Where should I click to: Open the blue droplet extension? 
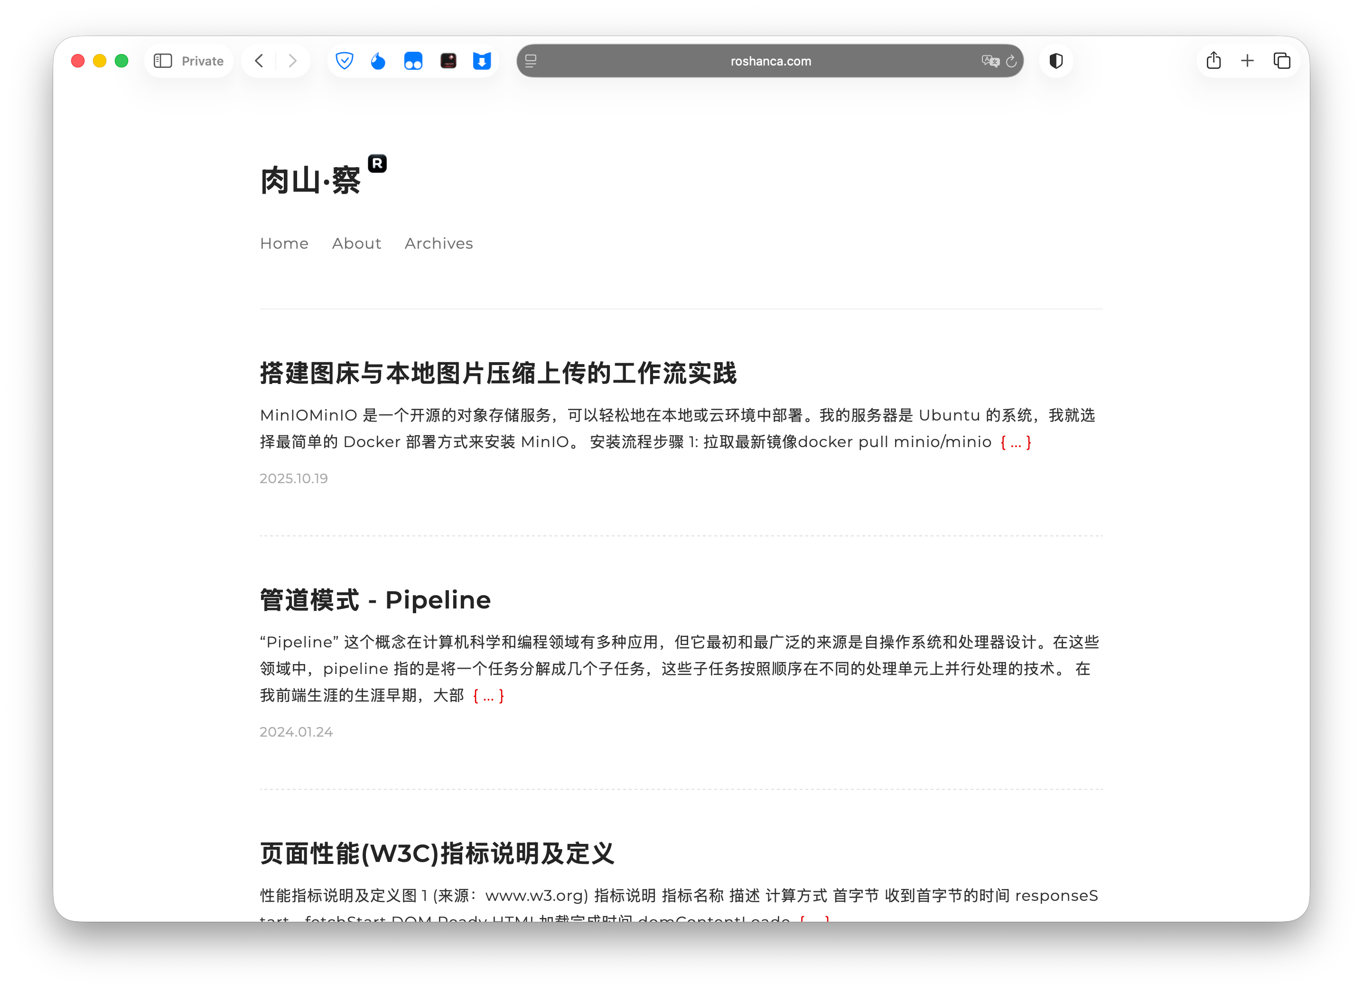pyautogui.click(x=378, y=61)
